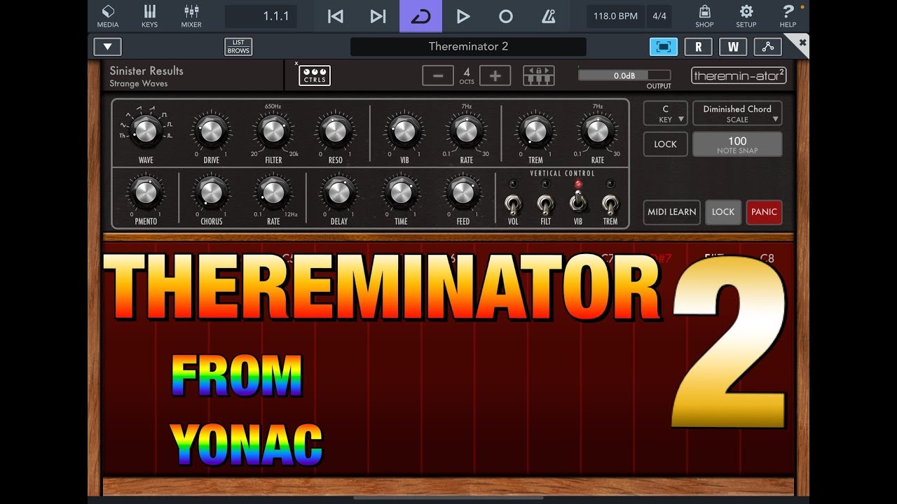Expand the track dropdown arrow button
Image resolution: width=897 pixels, height=504 pixels.
click(107, 47)
